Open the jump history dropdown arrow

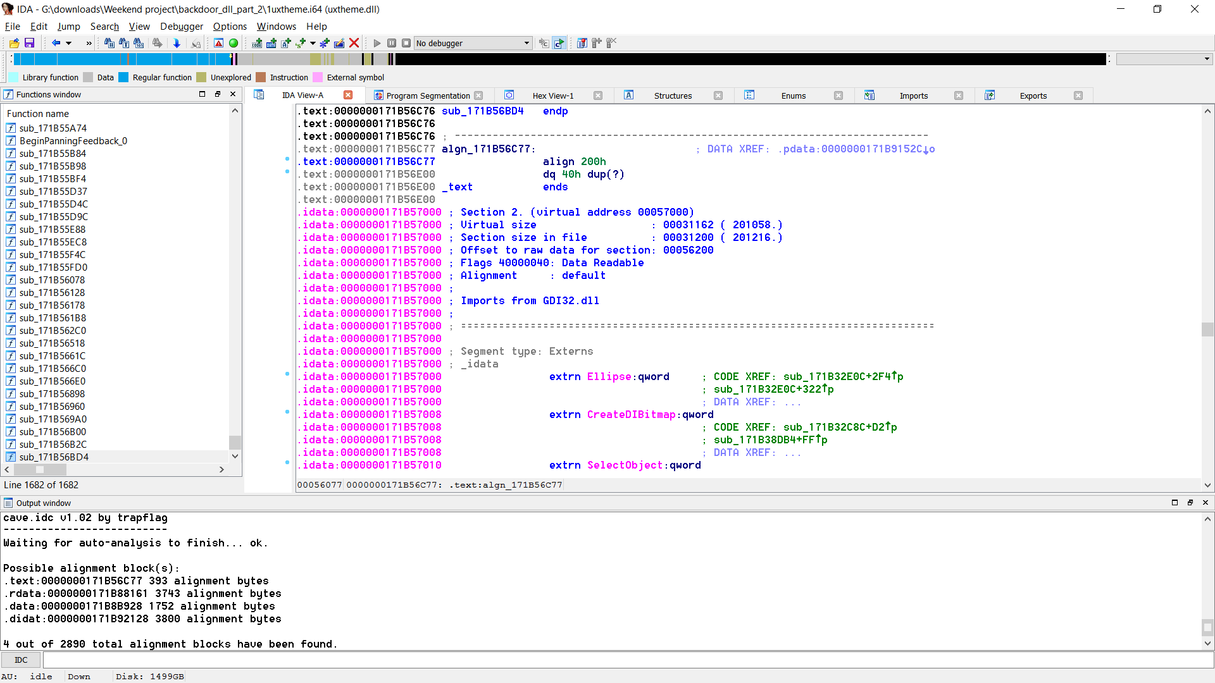tap(68, 43)
